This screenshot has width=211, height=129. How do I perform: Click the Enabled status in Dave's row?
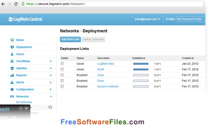tap(82, 81)
